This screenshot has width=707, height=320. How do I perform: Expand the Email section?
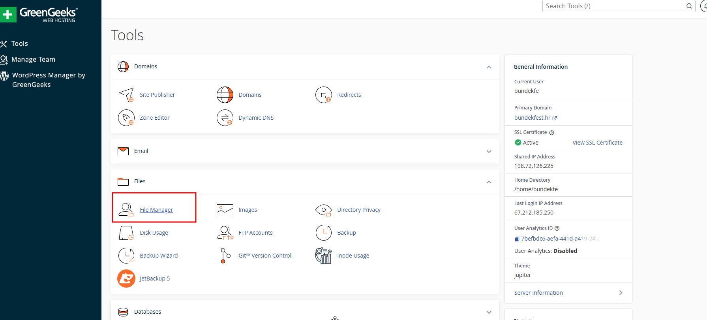[x=489, y=151]
